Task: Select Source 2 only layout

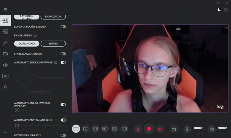Action: pyautogui.click(x=85, y=129)
